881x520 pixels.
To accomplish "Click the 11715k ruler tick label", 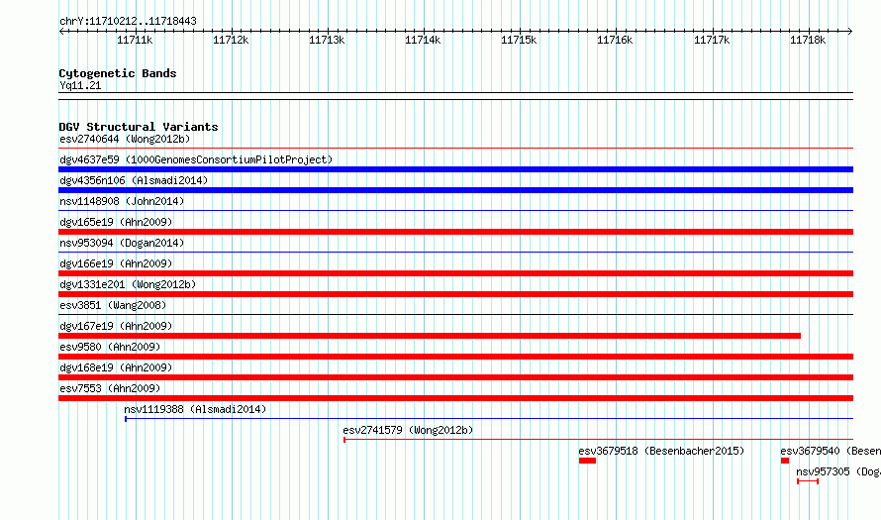I will pyautogui.click(x=519, y=40).
